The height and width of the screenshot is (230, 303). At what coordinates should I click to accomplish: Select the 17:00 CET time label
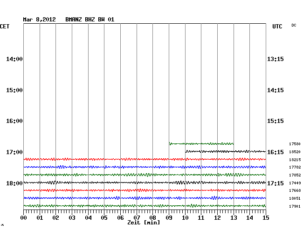(x=14, y=152)
